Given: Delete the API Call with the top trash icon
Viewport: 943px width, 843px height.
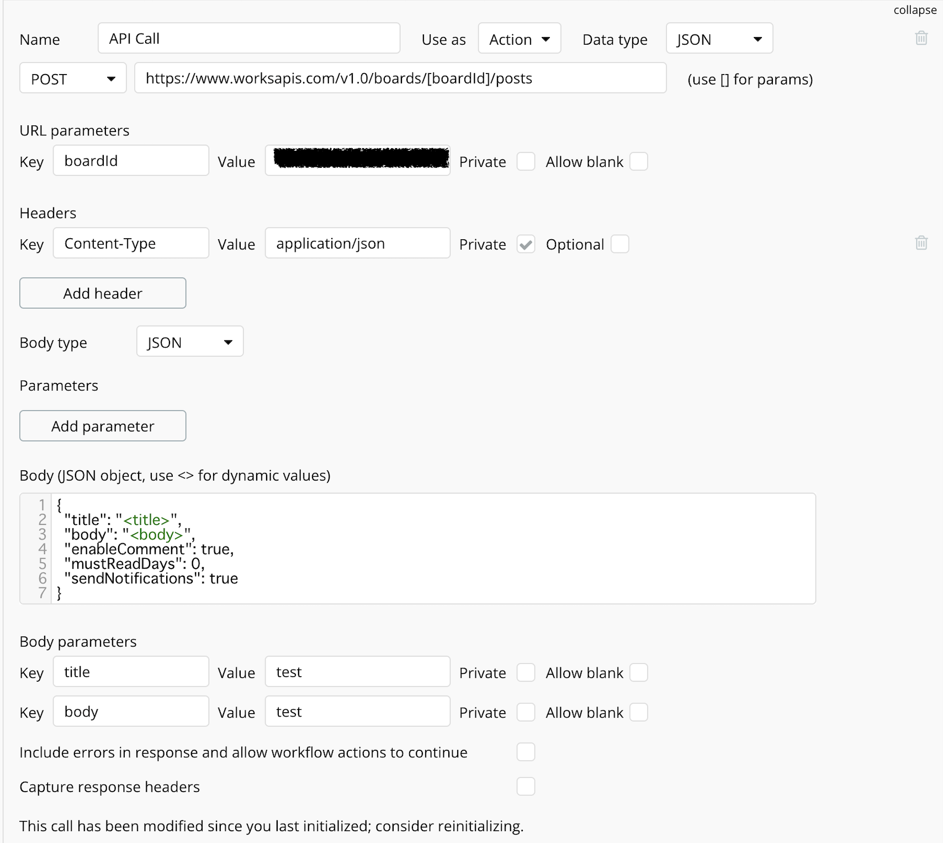Looking at the screenshot, I should [921, 38].
